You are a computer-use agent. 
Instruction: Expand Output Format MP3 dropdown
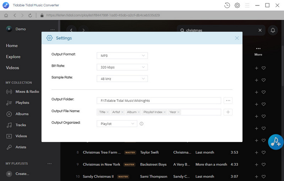point(122,56)
